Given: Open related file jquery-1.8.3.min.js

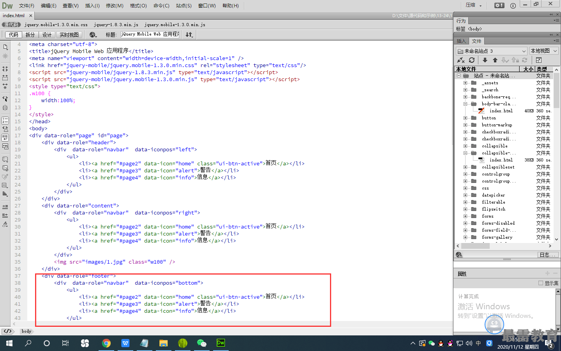Looking at the screenshot, I should tap(116, 25).
